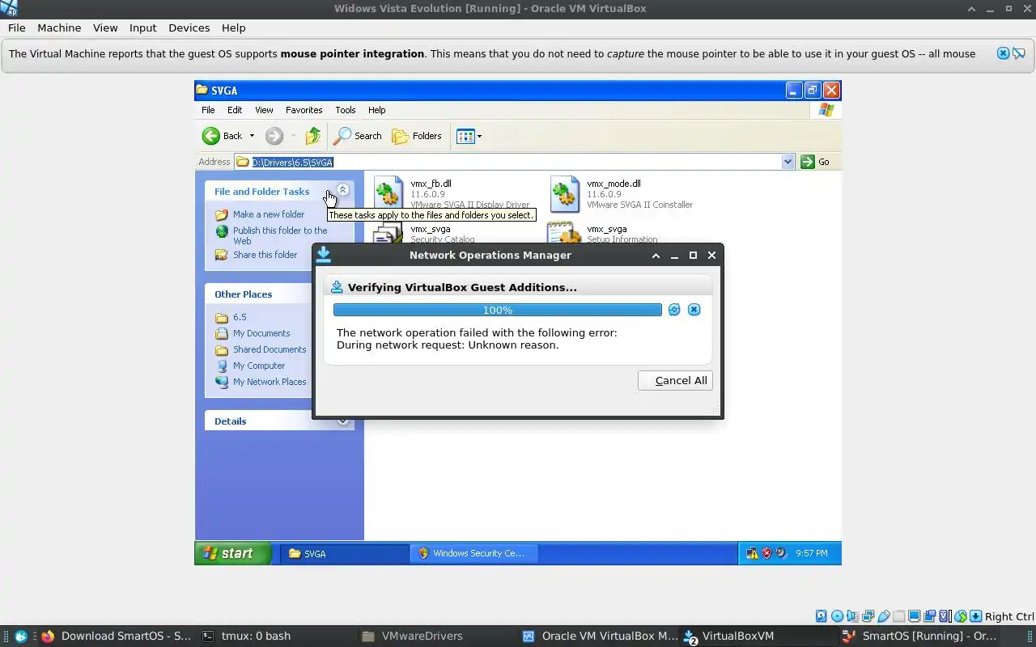Click the Windows Security Alert shield in tray

click(x=766, y=553)
